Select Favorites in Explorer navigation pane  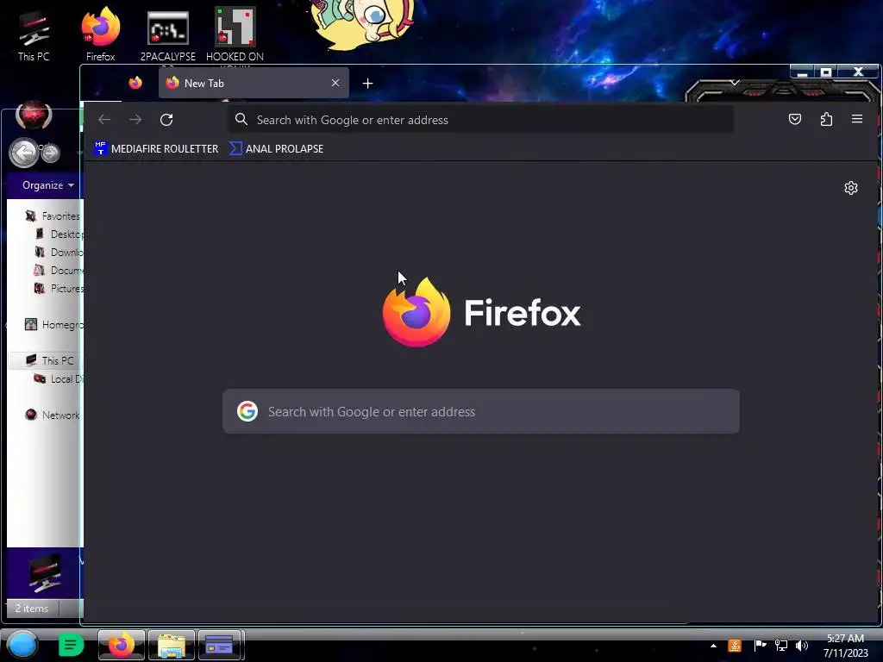[53, 216]
